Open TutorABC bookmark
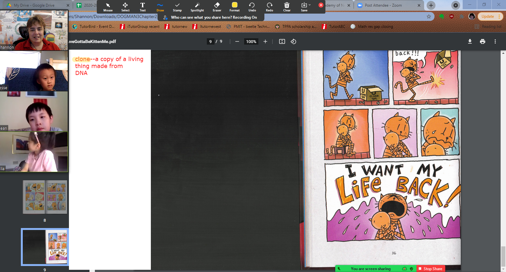Screen dimensions: 506x272 (x=334, y=27)
